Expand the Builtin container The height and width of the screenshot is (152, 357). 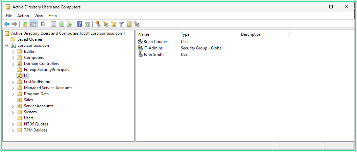(13, 51)
